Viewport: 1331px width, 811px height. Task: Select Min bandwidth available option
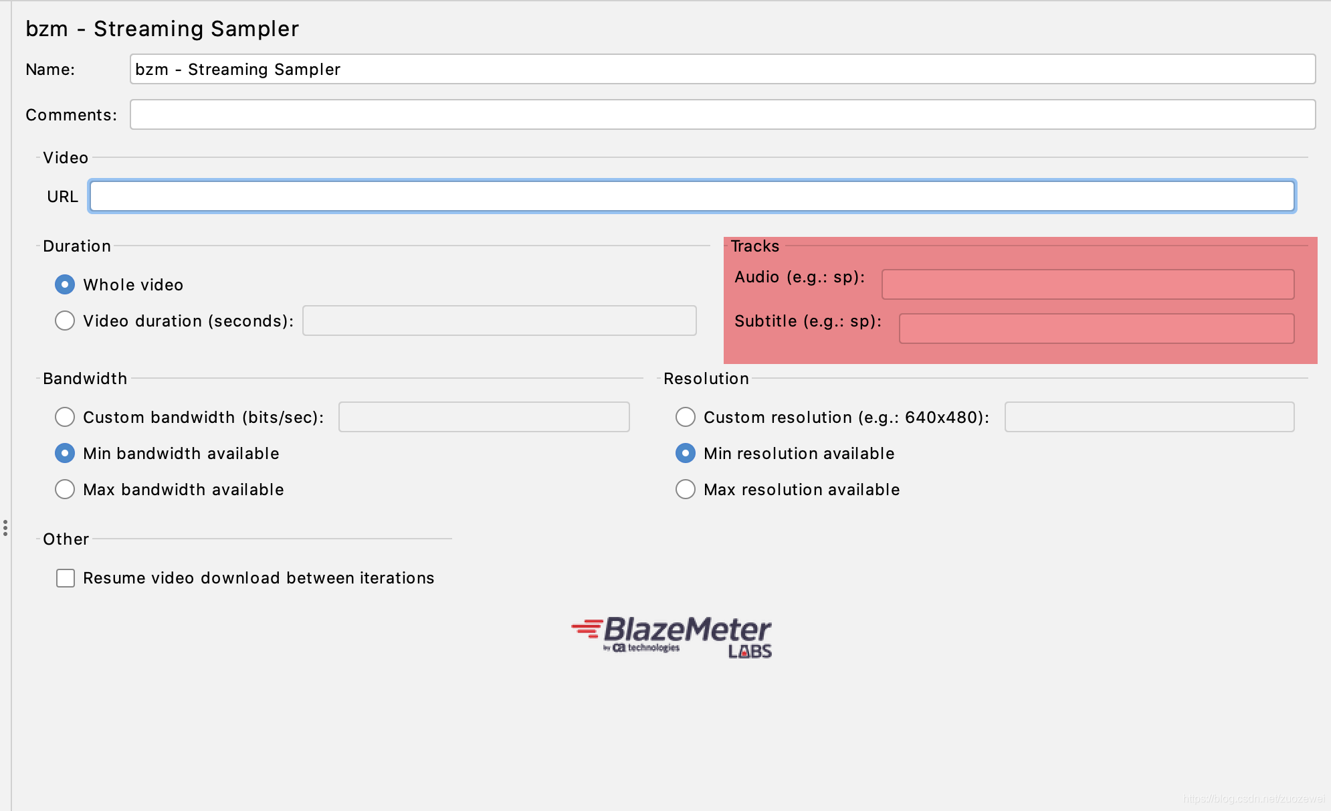(x=65, y=453)
